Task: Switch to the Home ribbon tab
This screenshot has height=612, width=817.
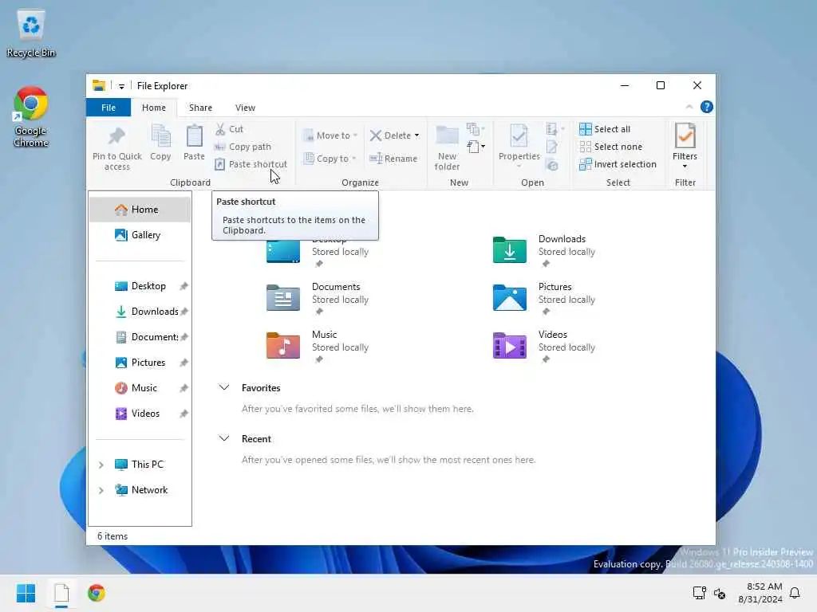Action: (x=154, y=108)
